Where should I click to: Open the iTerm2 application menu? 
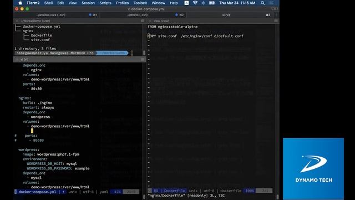33,3
